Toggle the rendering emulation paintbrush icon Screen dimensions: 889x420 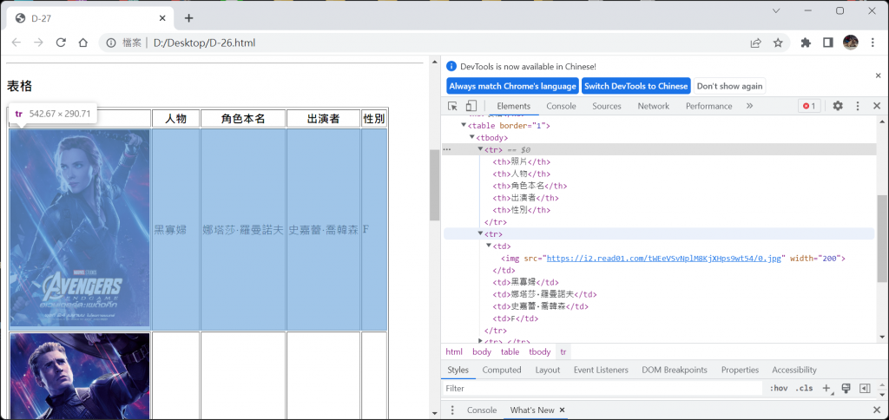click(846, 388)
